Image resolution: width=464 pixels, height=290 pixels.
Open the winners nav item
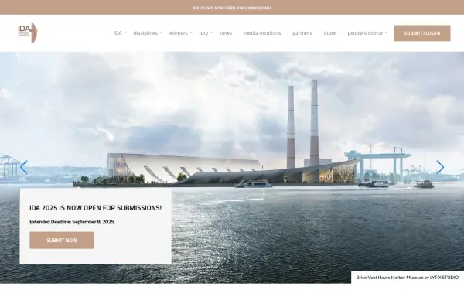[x=179, y=33]
